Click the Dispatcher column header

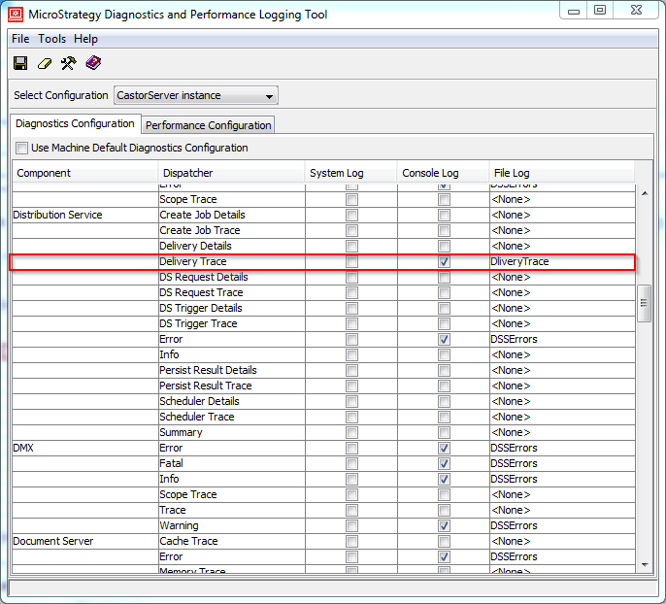(231, 173)
